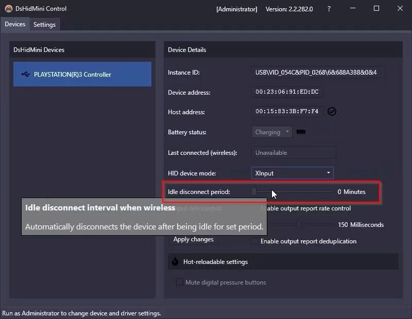Click the flame icon for Hot-reloadable settings
The image size is (412, 319).
175,261
